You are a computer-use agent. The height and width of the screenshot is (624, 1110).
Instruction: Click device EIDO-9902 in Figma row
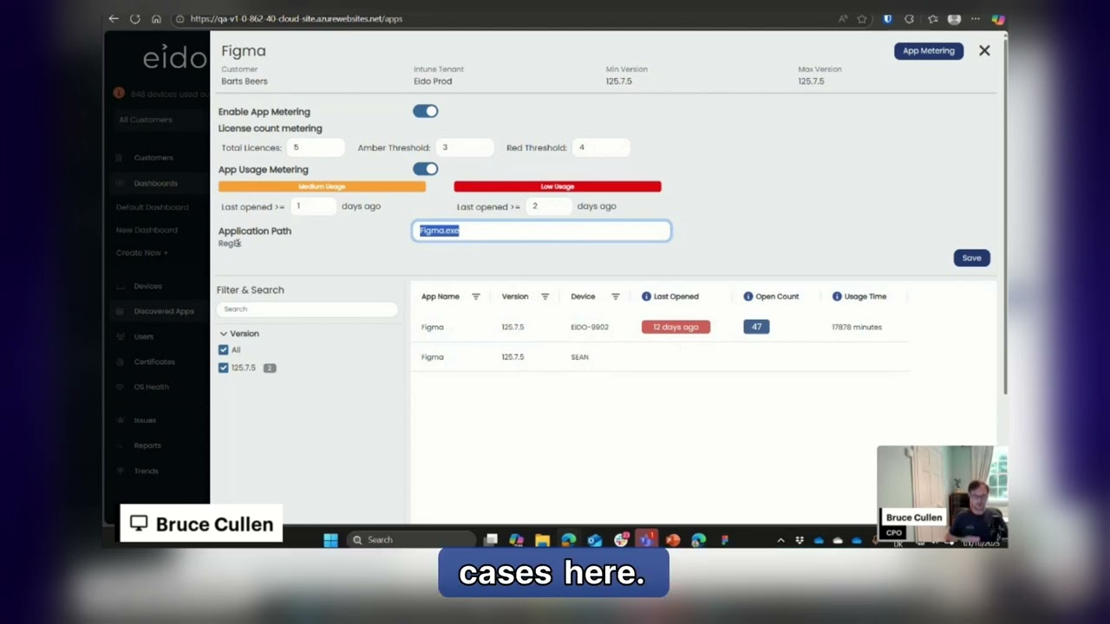click(590, 327)
